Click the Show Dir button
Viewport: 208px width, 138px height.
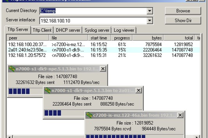click(183, 20)
